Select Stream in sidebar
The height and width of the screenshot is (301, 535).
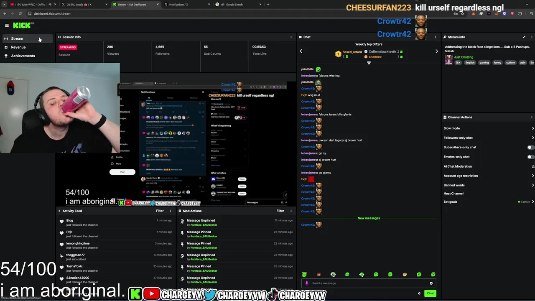[27, 38]
